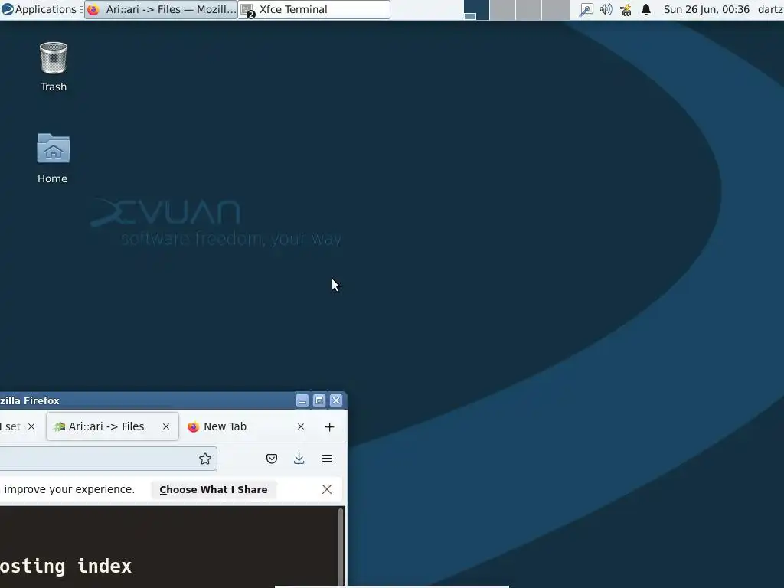
Task: Select the Home folder desktop icon
Action: [x=53, y=158]
